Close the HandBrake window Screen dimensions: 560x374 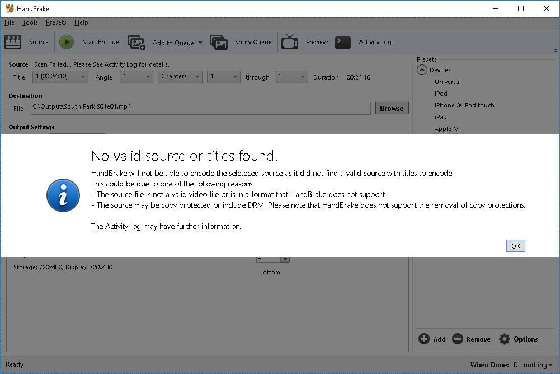[x=547, y=8]
